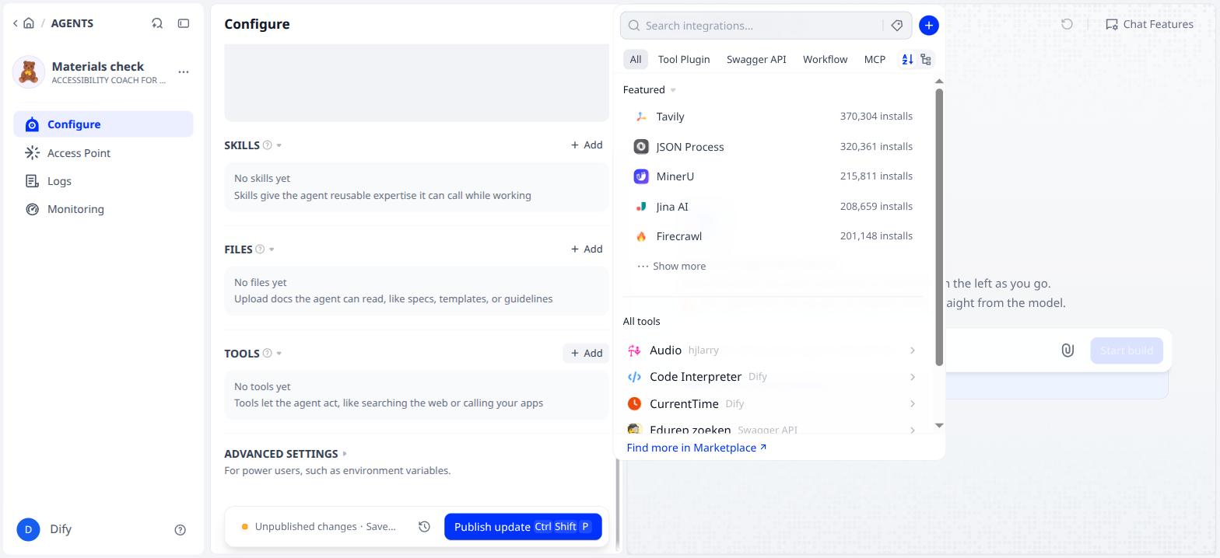
Task: Collapse the TOOLS section arrow
Action: 279,354
